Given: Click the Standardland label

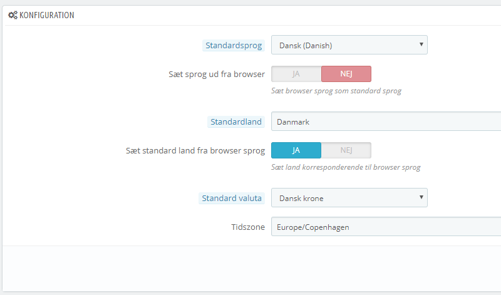Looking at the screenshot, I should click(236, 122).
